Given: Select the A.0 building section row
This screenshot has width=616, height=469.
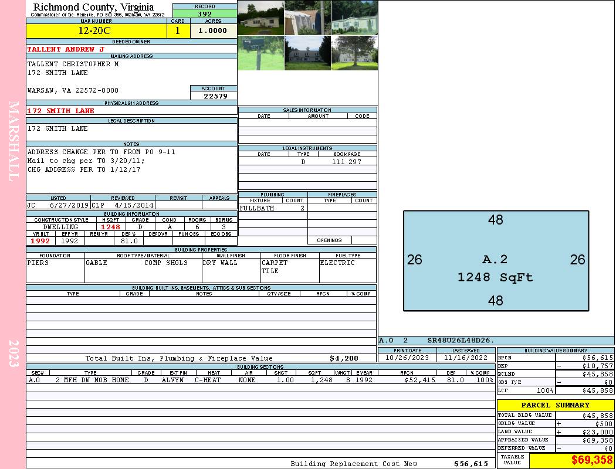Looking at the screenshot, I should tap(260, 380).
